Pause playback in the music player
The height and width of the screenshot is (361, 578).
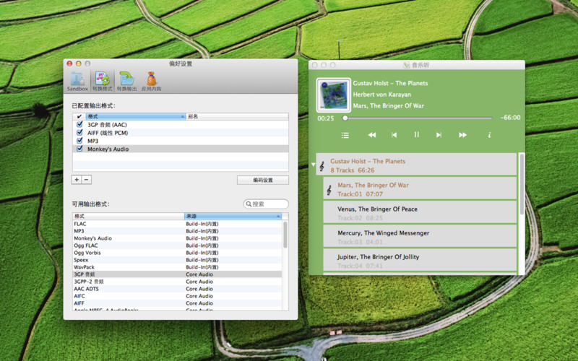(x=416, y=135)
